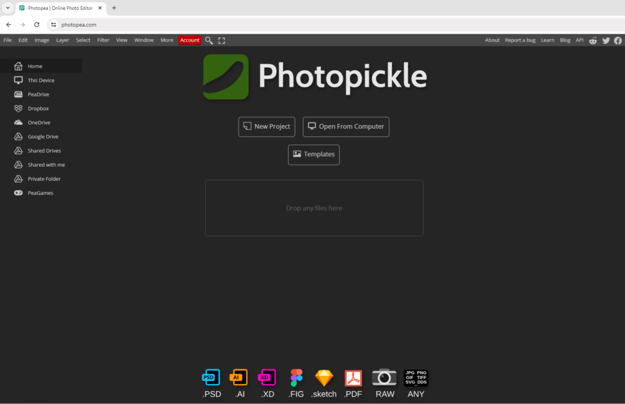Open the .XD format icon
625x404 pixels.
point(267,377)
